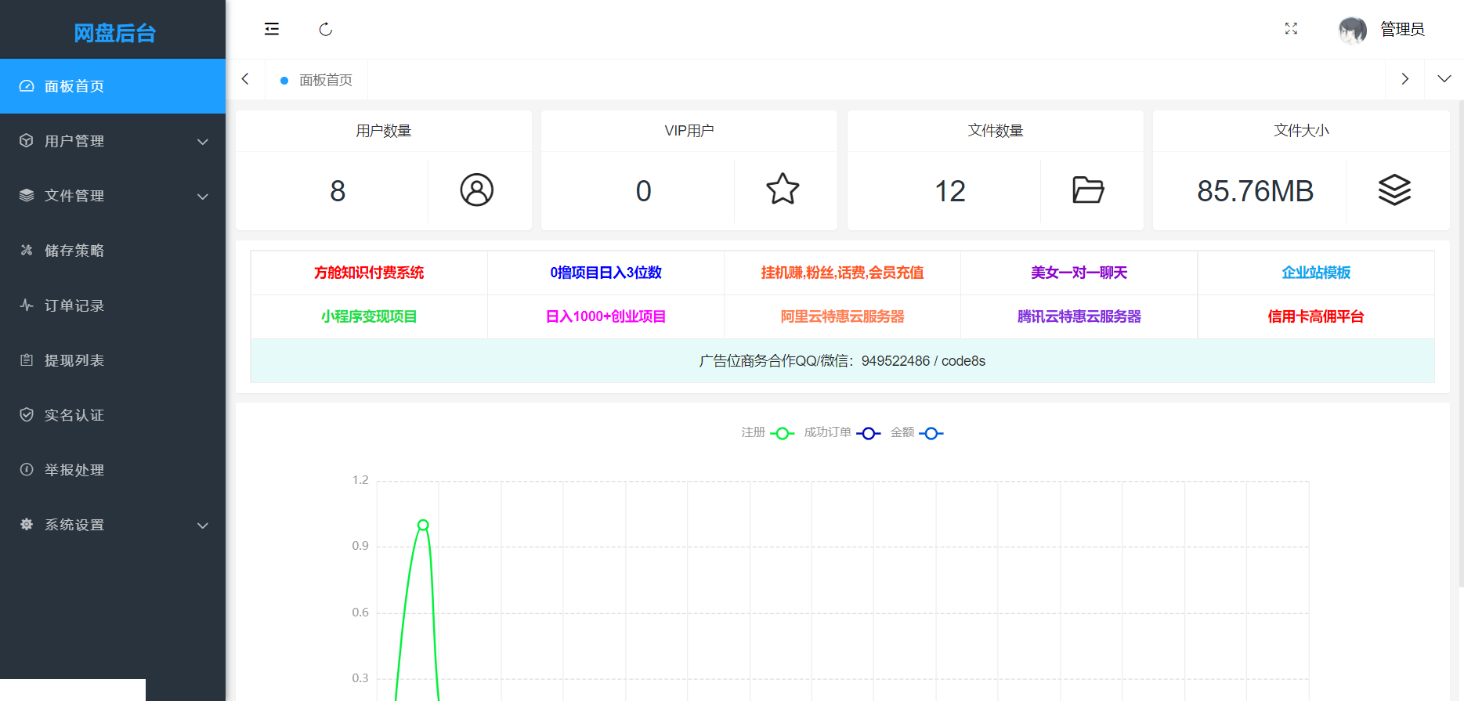
Task: Open the 方舱知识付费系统 ad link
Action: point(369,273)
